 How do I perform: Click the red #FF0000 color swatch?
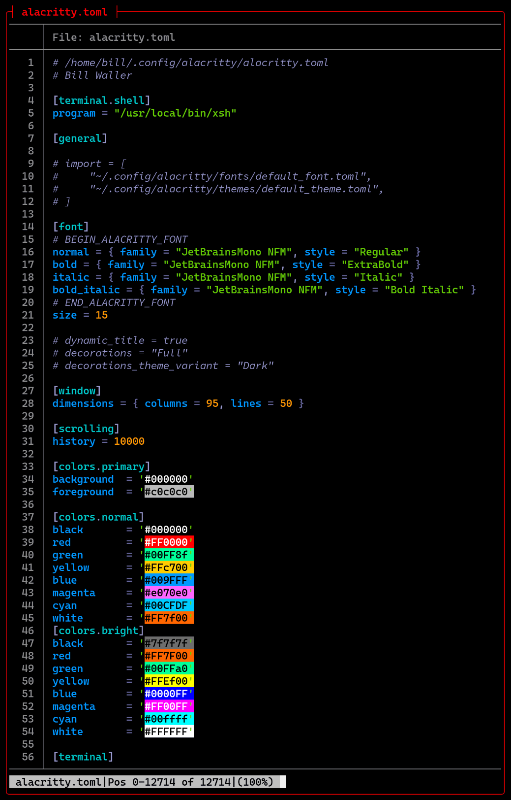click(x=166, y=542)
